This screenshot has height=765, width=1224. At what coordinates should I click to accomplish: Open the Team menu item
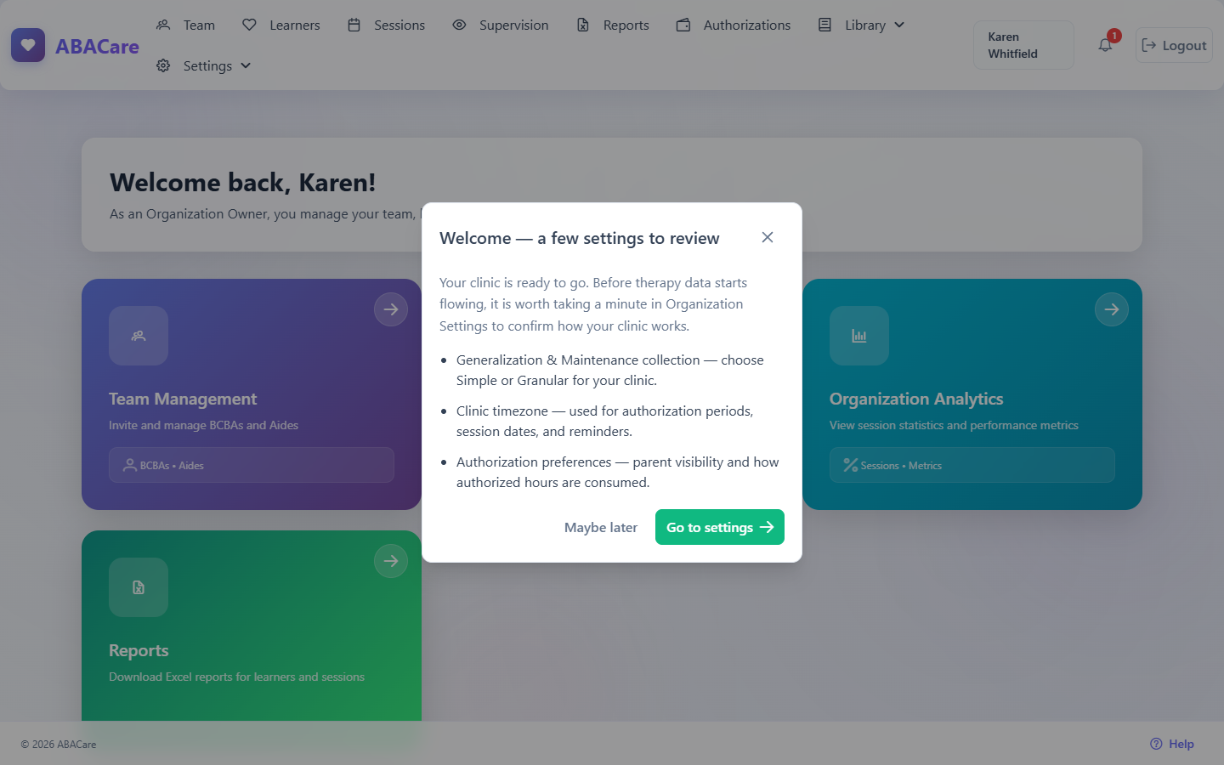click(x=186, y=25)
